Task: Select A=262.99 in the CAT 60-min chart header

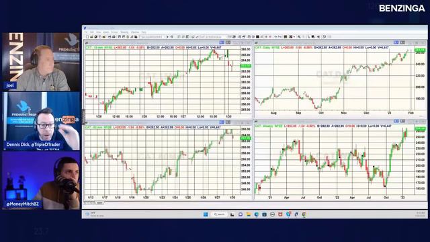Action: click(x=167, y=127)
